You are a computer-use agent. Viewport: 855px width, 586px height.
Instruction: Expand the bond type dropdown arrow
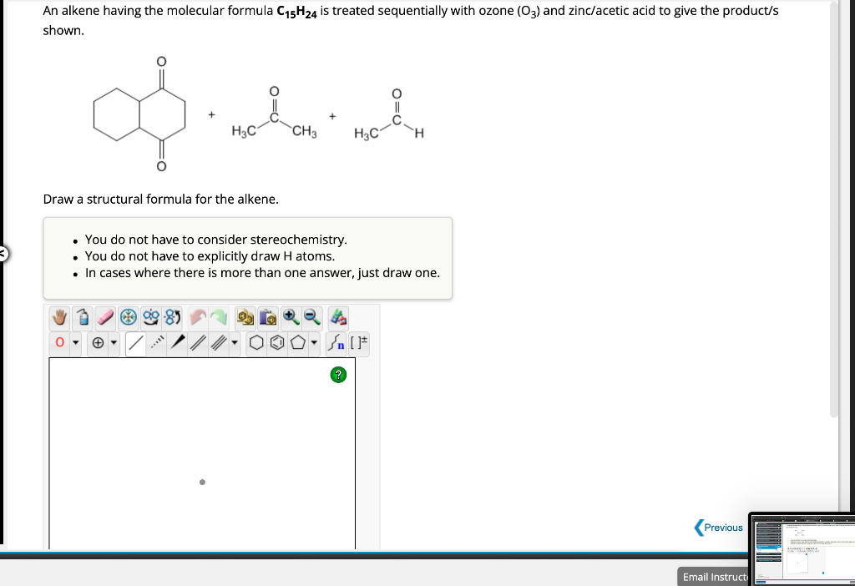(x=234, y=342)
